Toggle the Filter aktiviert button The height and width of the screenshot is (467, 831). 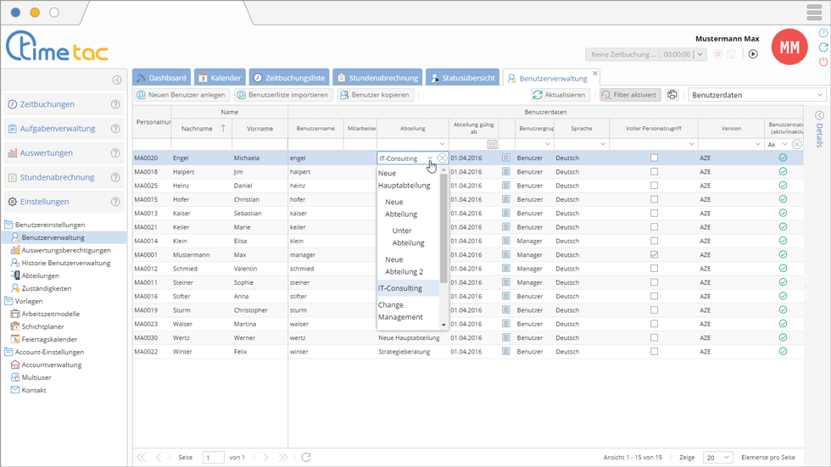(629, 95)
